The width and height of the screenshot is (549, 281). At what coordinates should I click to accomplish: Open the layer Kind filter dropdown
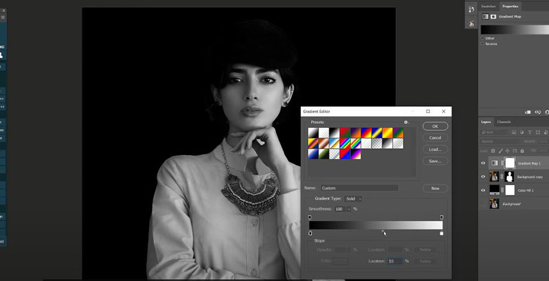[493, 132]
